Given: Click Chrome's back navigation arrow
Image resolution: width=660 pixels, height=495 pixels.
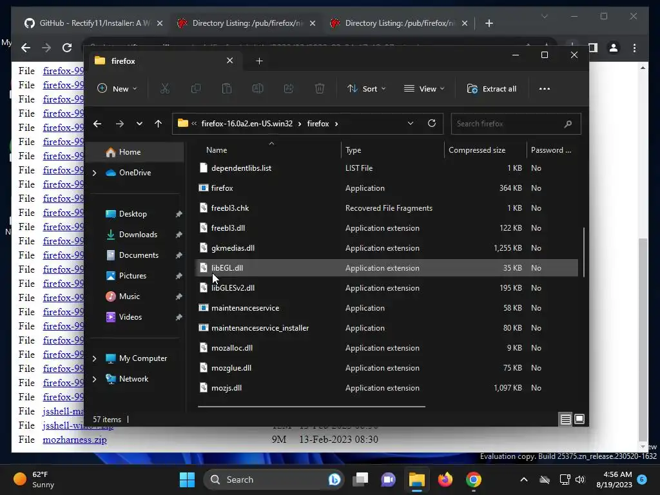Looking at the screenshot, I should pyautogui.click(x=26, y=48).
